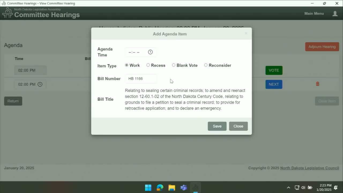
Task: Click the clock icon in the 02:00 PM row
Action: (40, 84)
